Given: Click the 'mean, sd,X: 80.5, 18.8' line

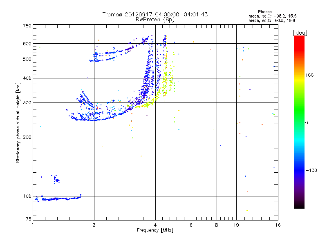Looking at the screenshot, I should (272, 20).
